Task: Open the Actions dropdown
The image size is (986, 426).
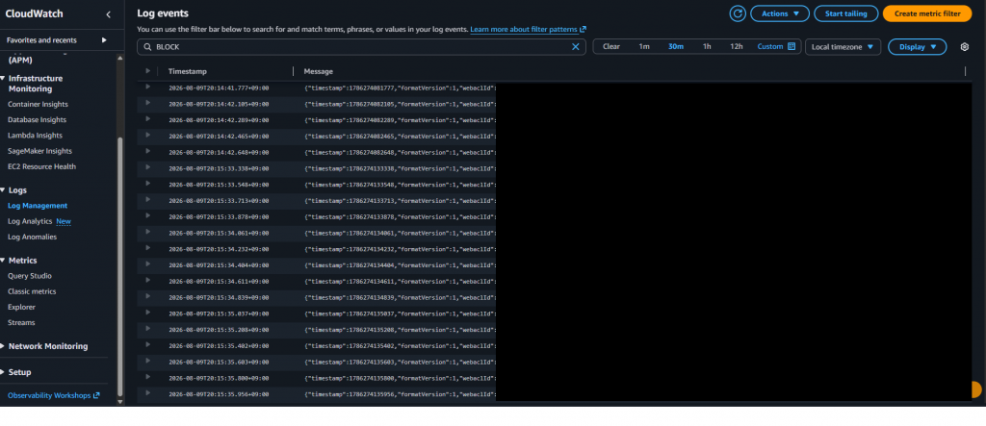Action: 780,13
